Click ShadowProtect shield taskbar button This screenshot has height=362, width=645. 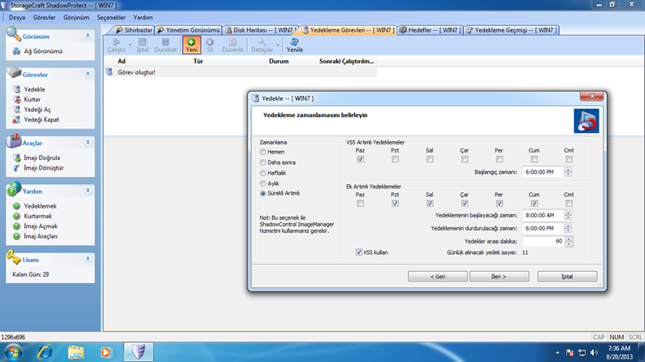coord(139,352)
